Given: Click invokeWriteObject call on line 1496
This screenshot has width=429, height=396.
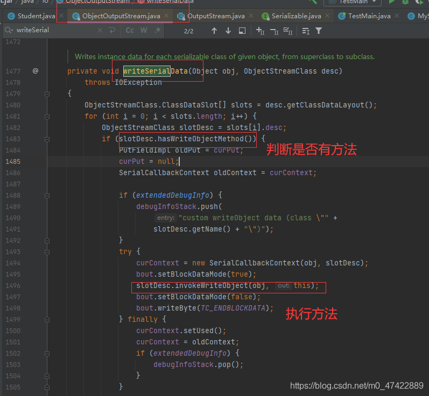Looking at the screenshot, I should point(211,286).
